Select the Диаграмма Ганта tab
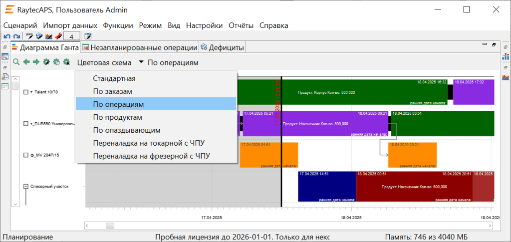The image size is (511, 242). tap(45, 47)
